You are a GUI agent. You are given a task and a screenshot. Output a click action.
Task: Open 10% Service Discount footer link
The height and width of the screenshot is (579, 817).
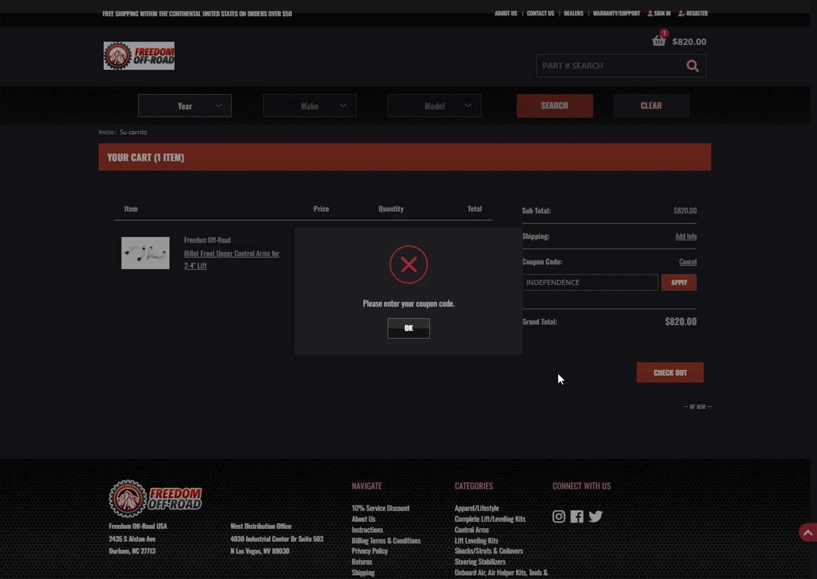(381, 508)
